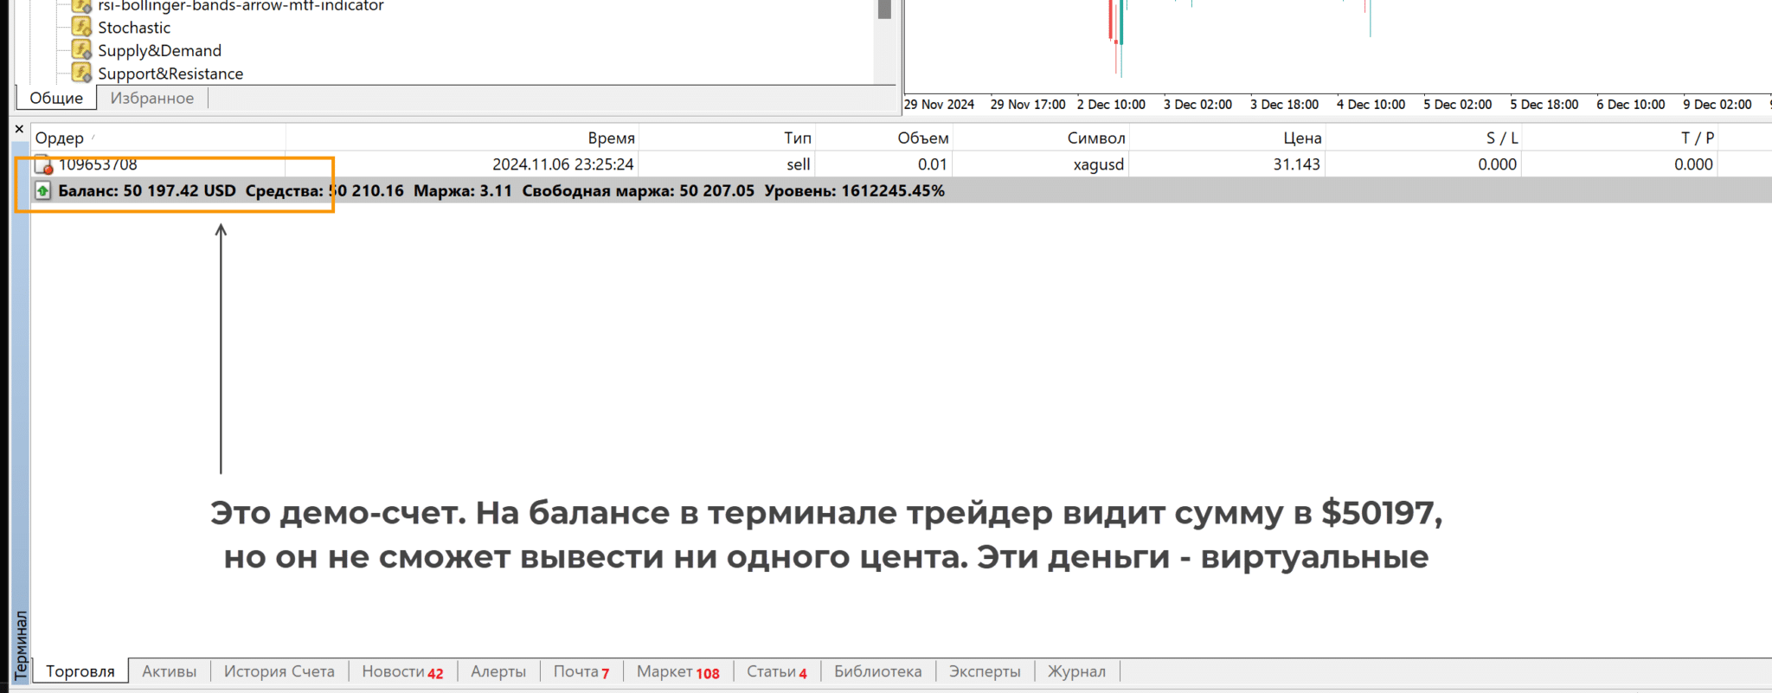Sort orders by Время column header

point(611,138)
